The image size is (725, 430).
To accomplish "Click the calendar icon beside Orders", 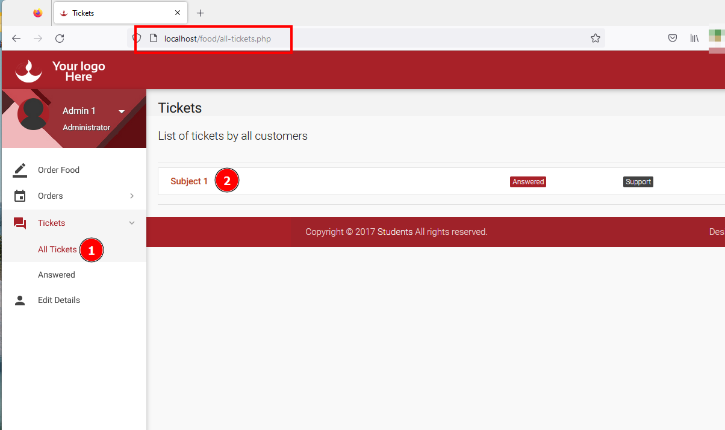I will click(20, 196).
